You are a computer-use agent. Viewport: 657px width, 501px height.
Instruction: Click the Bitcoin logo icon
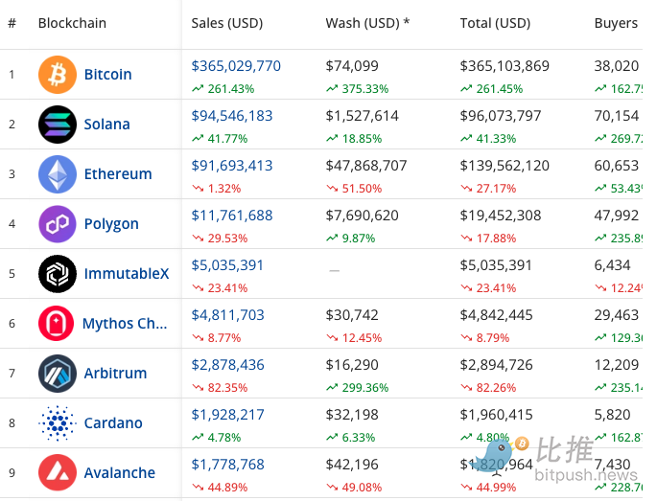57,75
